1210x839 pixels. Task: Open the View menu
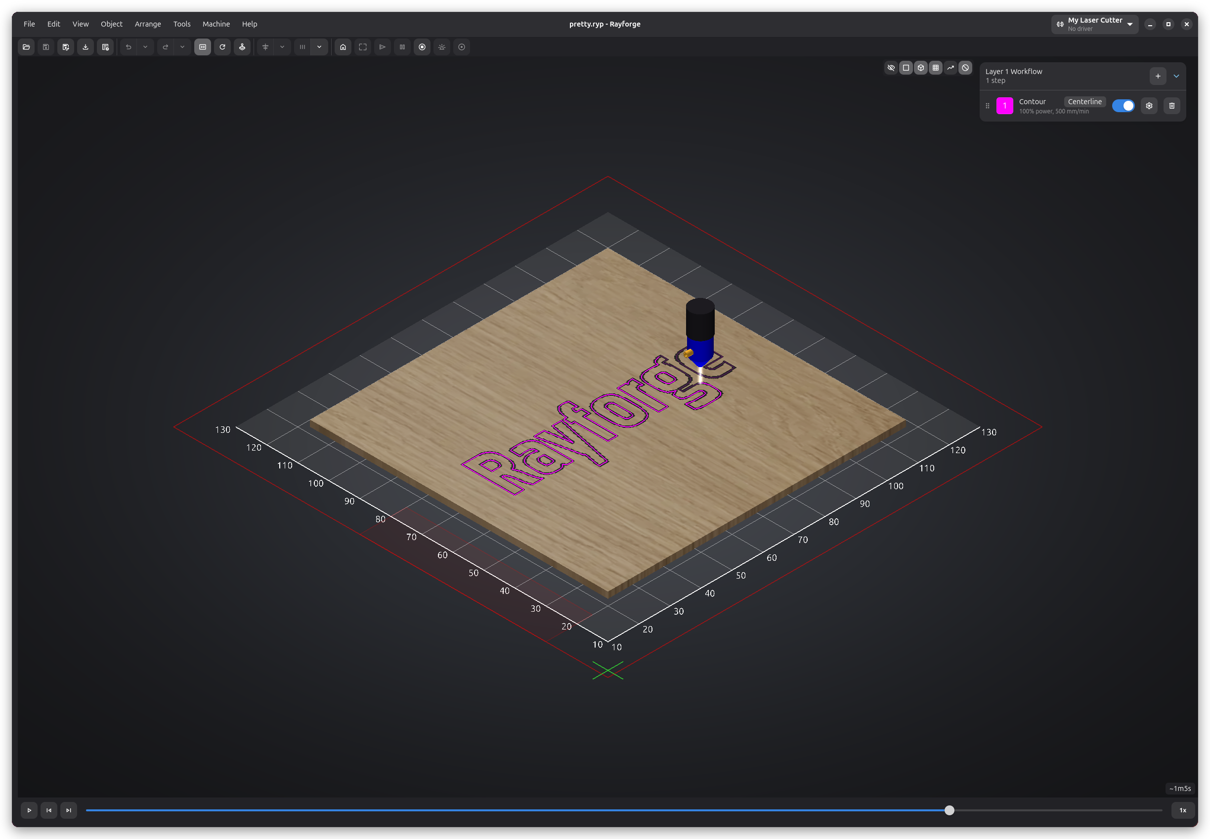tap(81, 24)
